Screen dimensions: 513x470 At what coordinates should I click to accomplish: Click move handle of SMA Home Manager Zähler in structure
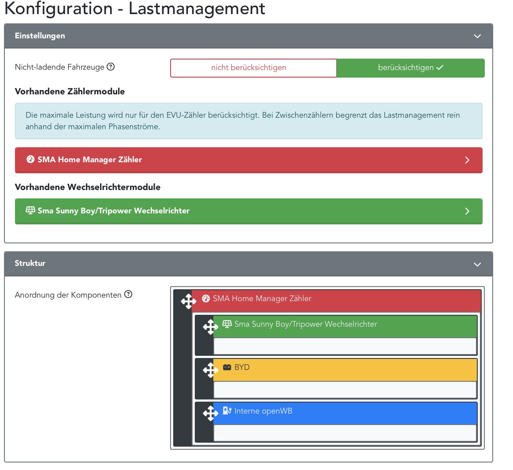coord(189,301)
